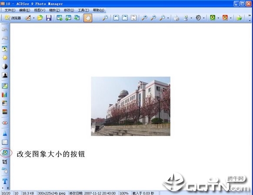Click the green sunflower image icon

pyautogui.click(x=213, y=17)
